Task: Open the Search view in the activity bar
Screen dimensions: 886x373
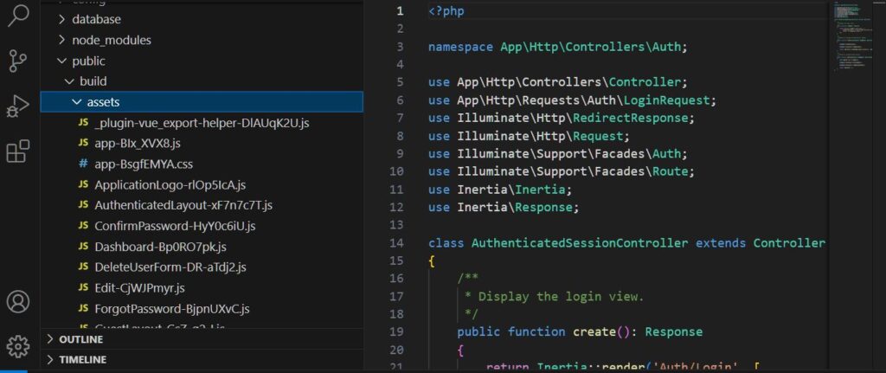Action: click(x=17, y=16)
